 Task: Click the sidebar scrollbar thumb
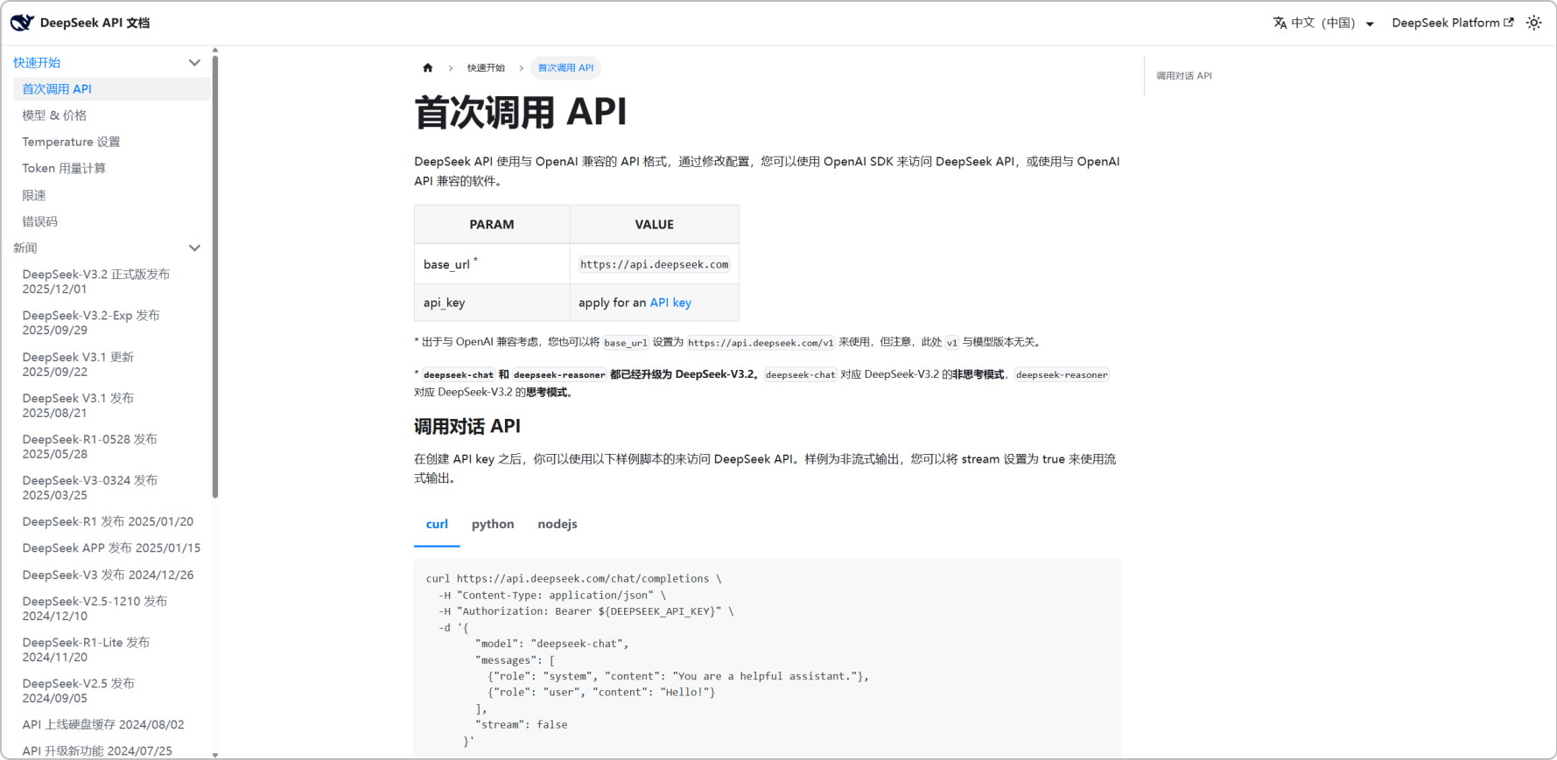pos(215,276)
